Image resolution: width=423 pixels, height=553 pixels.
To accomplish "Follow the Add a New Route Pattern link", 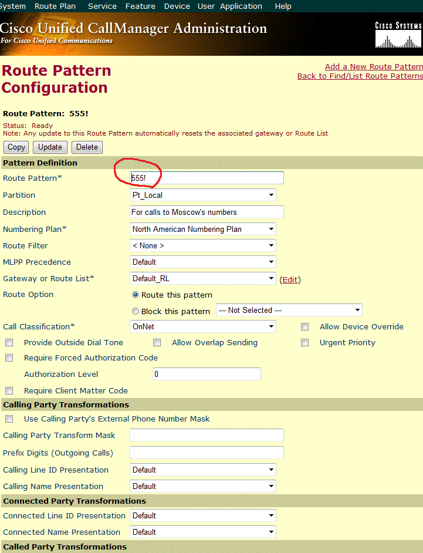I will (x=374, y=67).
